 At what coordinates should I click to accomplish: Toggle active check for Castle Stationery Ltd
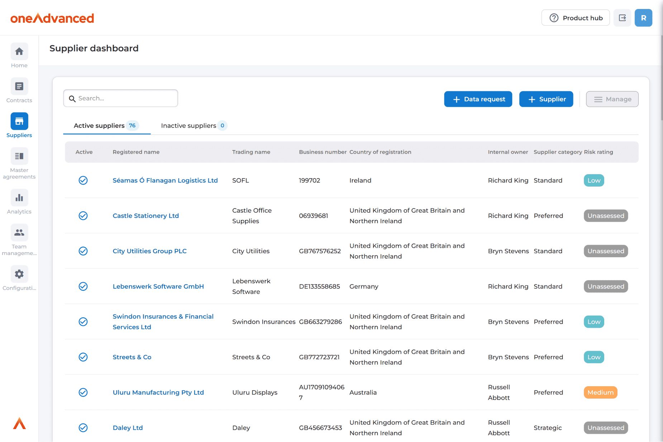(83, 216)
